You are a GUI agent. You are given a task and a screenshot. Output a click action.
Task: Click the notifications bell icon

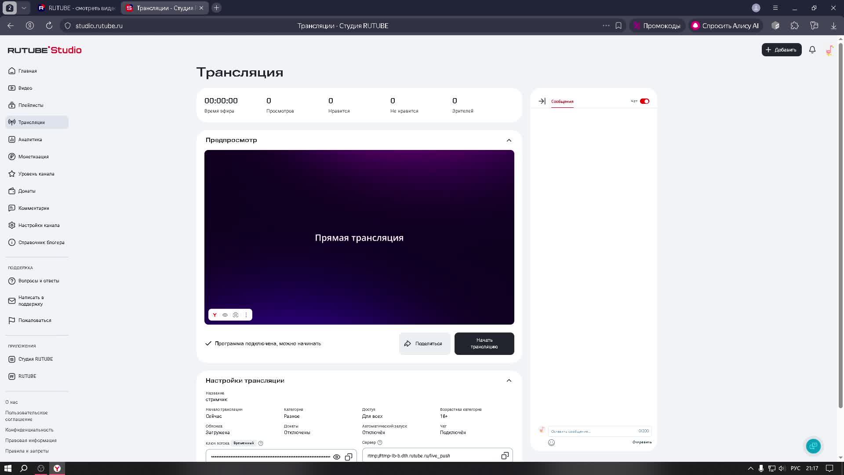pyautogui.click(x=812, y=50)
